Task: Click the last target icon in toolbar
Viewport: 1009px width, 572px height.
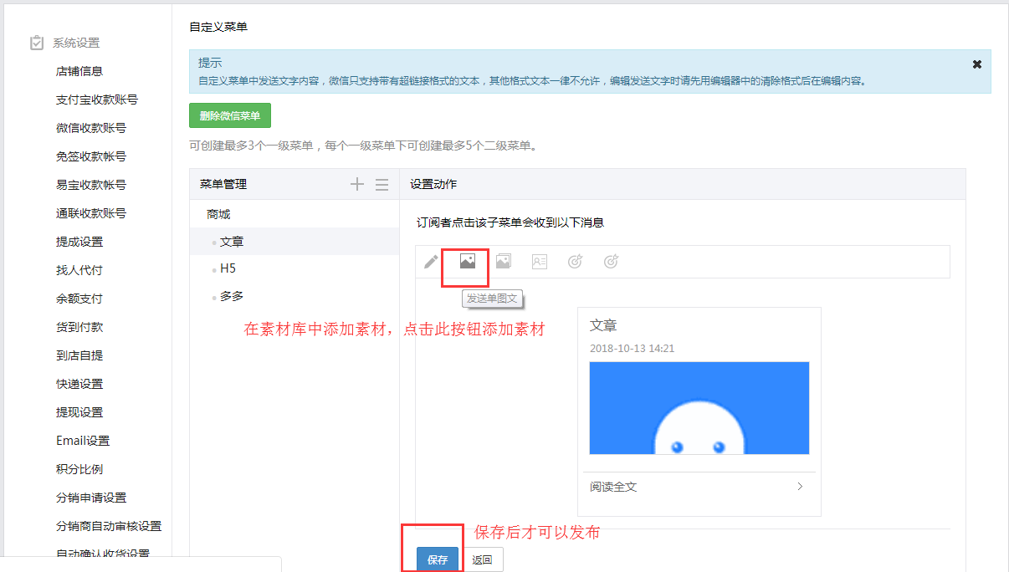Action: coord(612,262)
